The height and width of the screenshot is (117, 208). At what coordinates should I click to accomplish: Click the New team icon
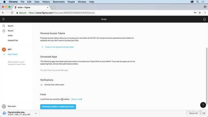4,106
